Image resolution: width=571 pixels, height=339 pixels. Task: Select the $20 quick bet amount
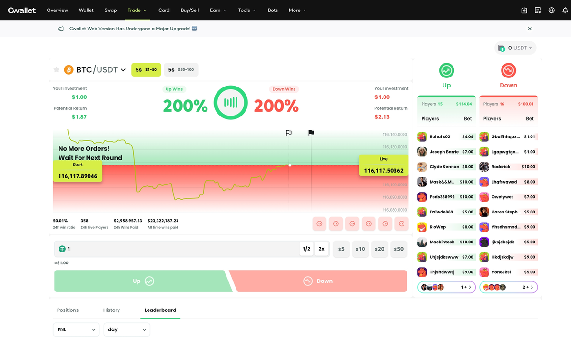pyautogui.click(x=380, y=249)
